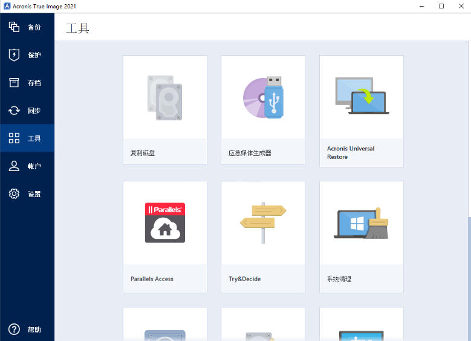
Task: Open 设置 from its sidebar label
Action: tap(34, 194)
